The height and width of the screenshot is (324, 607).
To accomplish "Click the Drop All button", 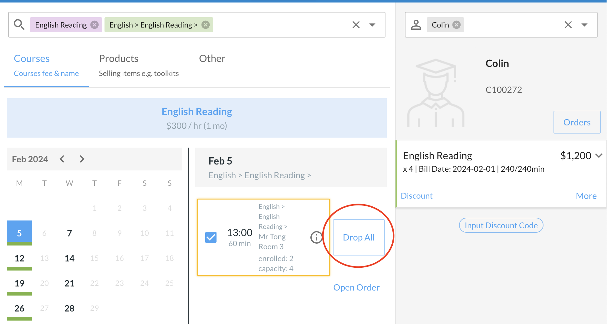I will (x=359, y=237).
